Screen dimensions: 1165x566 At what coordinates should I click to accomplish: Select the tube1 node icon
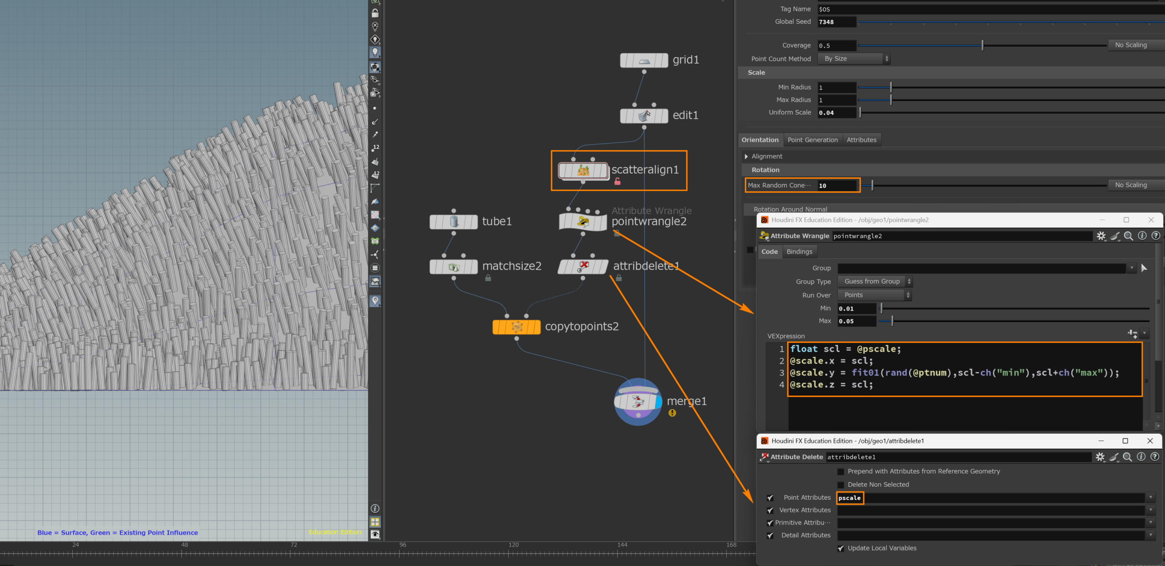pos(454,221)
